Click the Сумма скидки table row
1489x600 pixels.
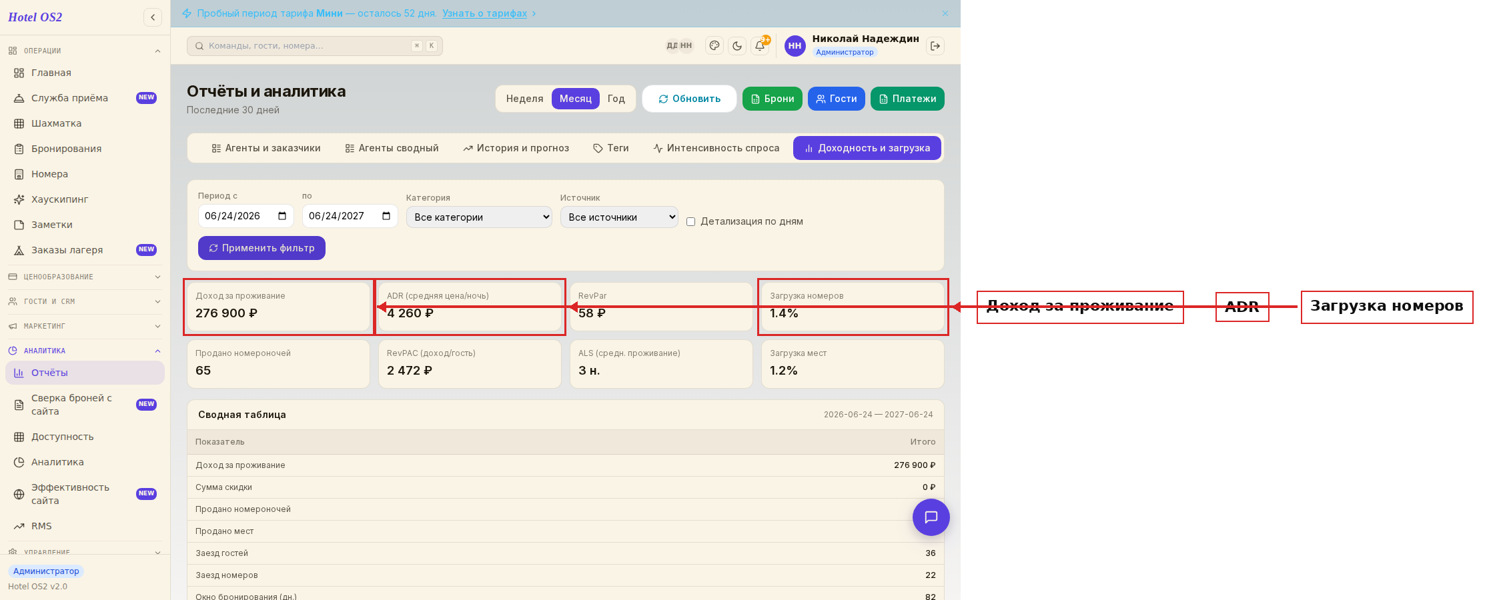click(566, 487)
